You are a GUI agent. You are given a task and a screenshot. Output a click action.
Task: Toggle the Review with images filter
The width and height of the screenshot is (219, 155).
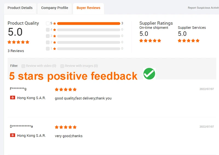[62, 66]
